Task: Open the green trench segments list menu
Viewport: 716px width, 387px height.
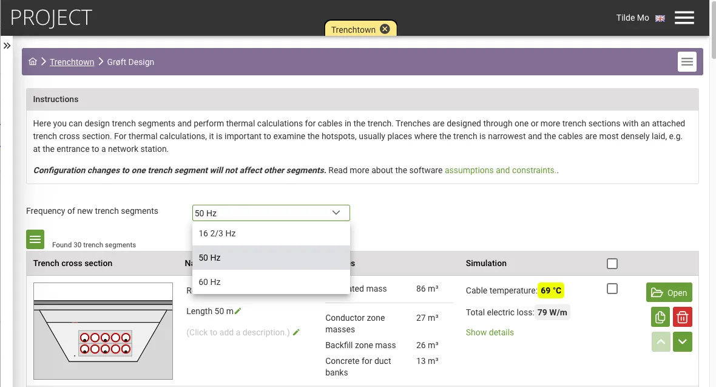Action: 35,239
